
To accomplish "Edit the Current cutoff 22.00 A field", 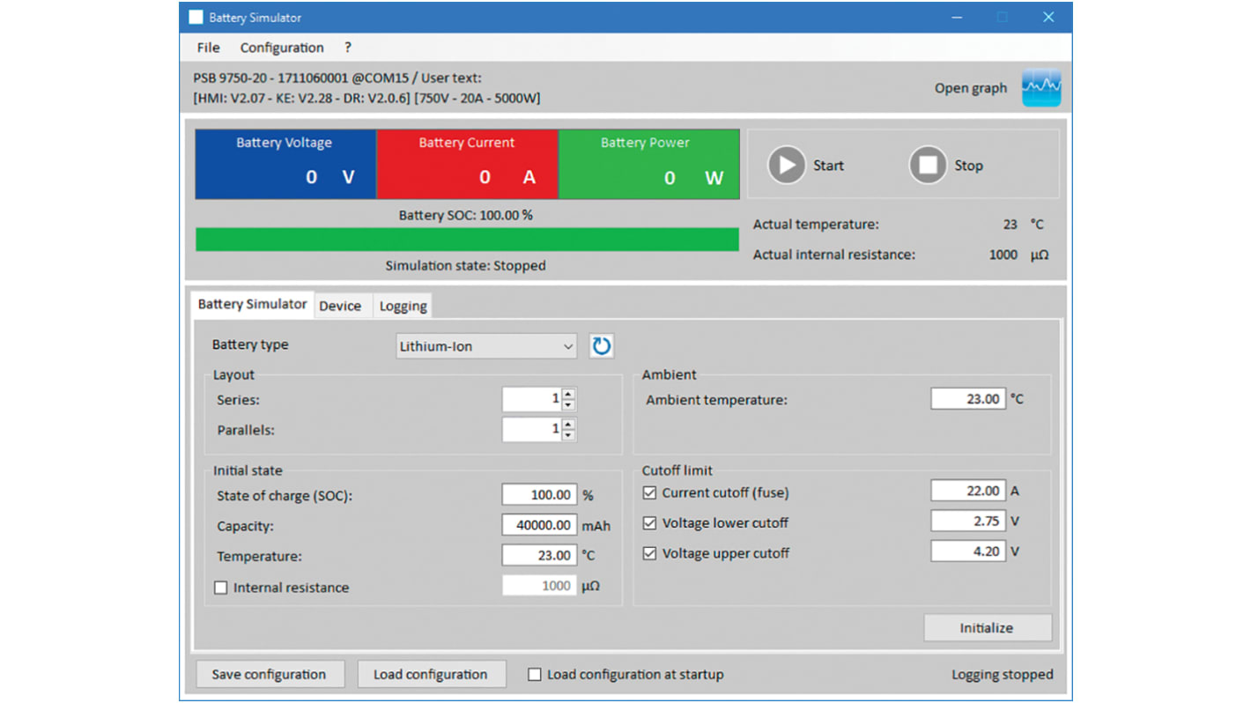I will point(968,491).
